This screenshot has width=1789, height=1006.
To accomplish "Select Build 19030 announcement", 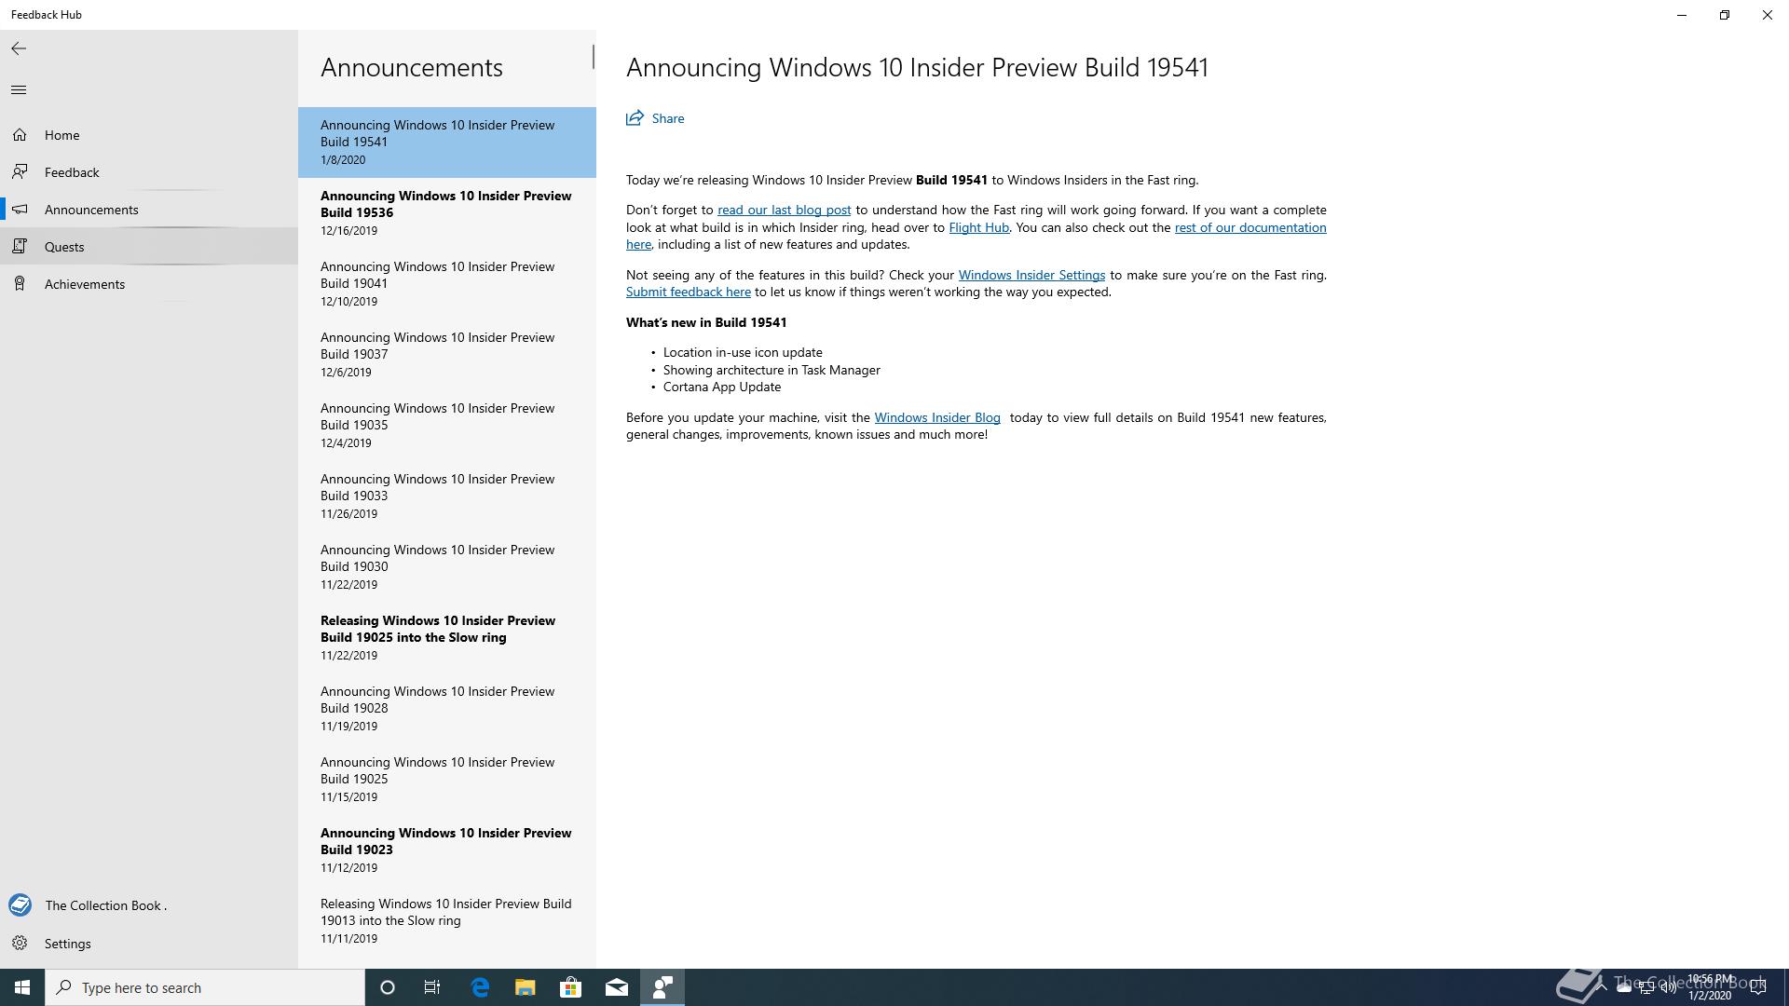I will 447,567.
